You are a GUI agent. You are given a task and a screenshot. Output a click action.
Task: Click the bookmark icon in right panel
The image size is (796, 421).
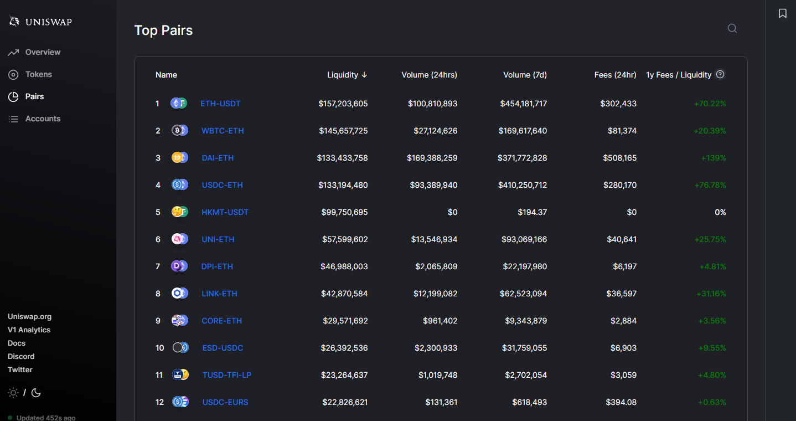tap(782, 13)
